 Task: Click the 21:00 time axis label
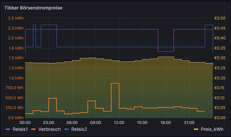pyautogui.click(x=189, y=123)
